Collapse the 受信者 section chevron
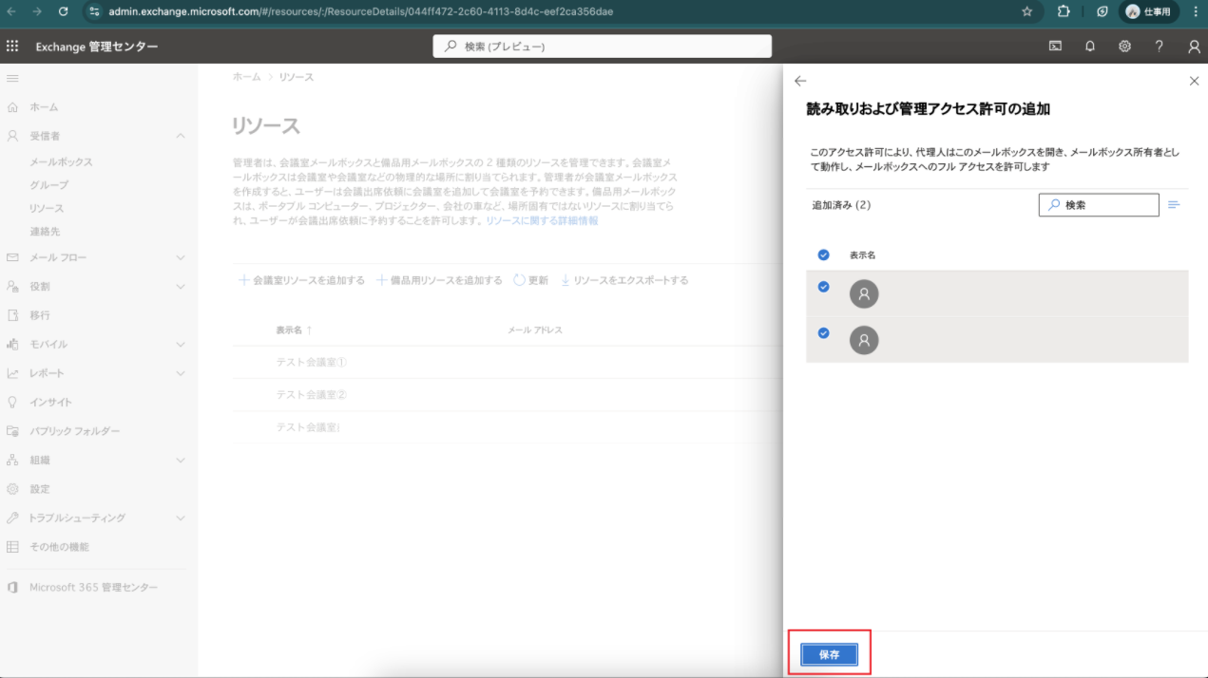The image size is (1208, 678). point(181,136)
